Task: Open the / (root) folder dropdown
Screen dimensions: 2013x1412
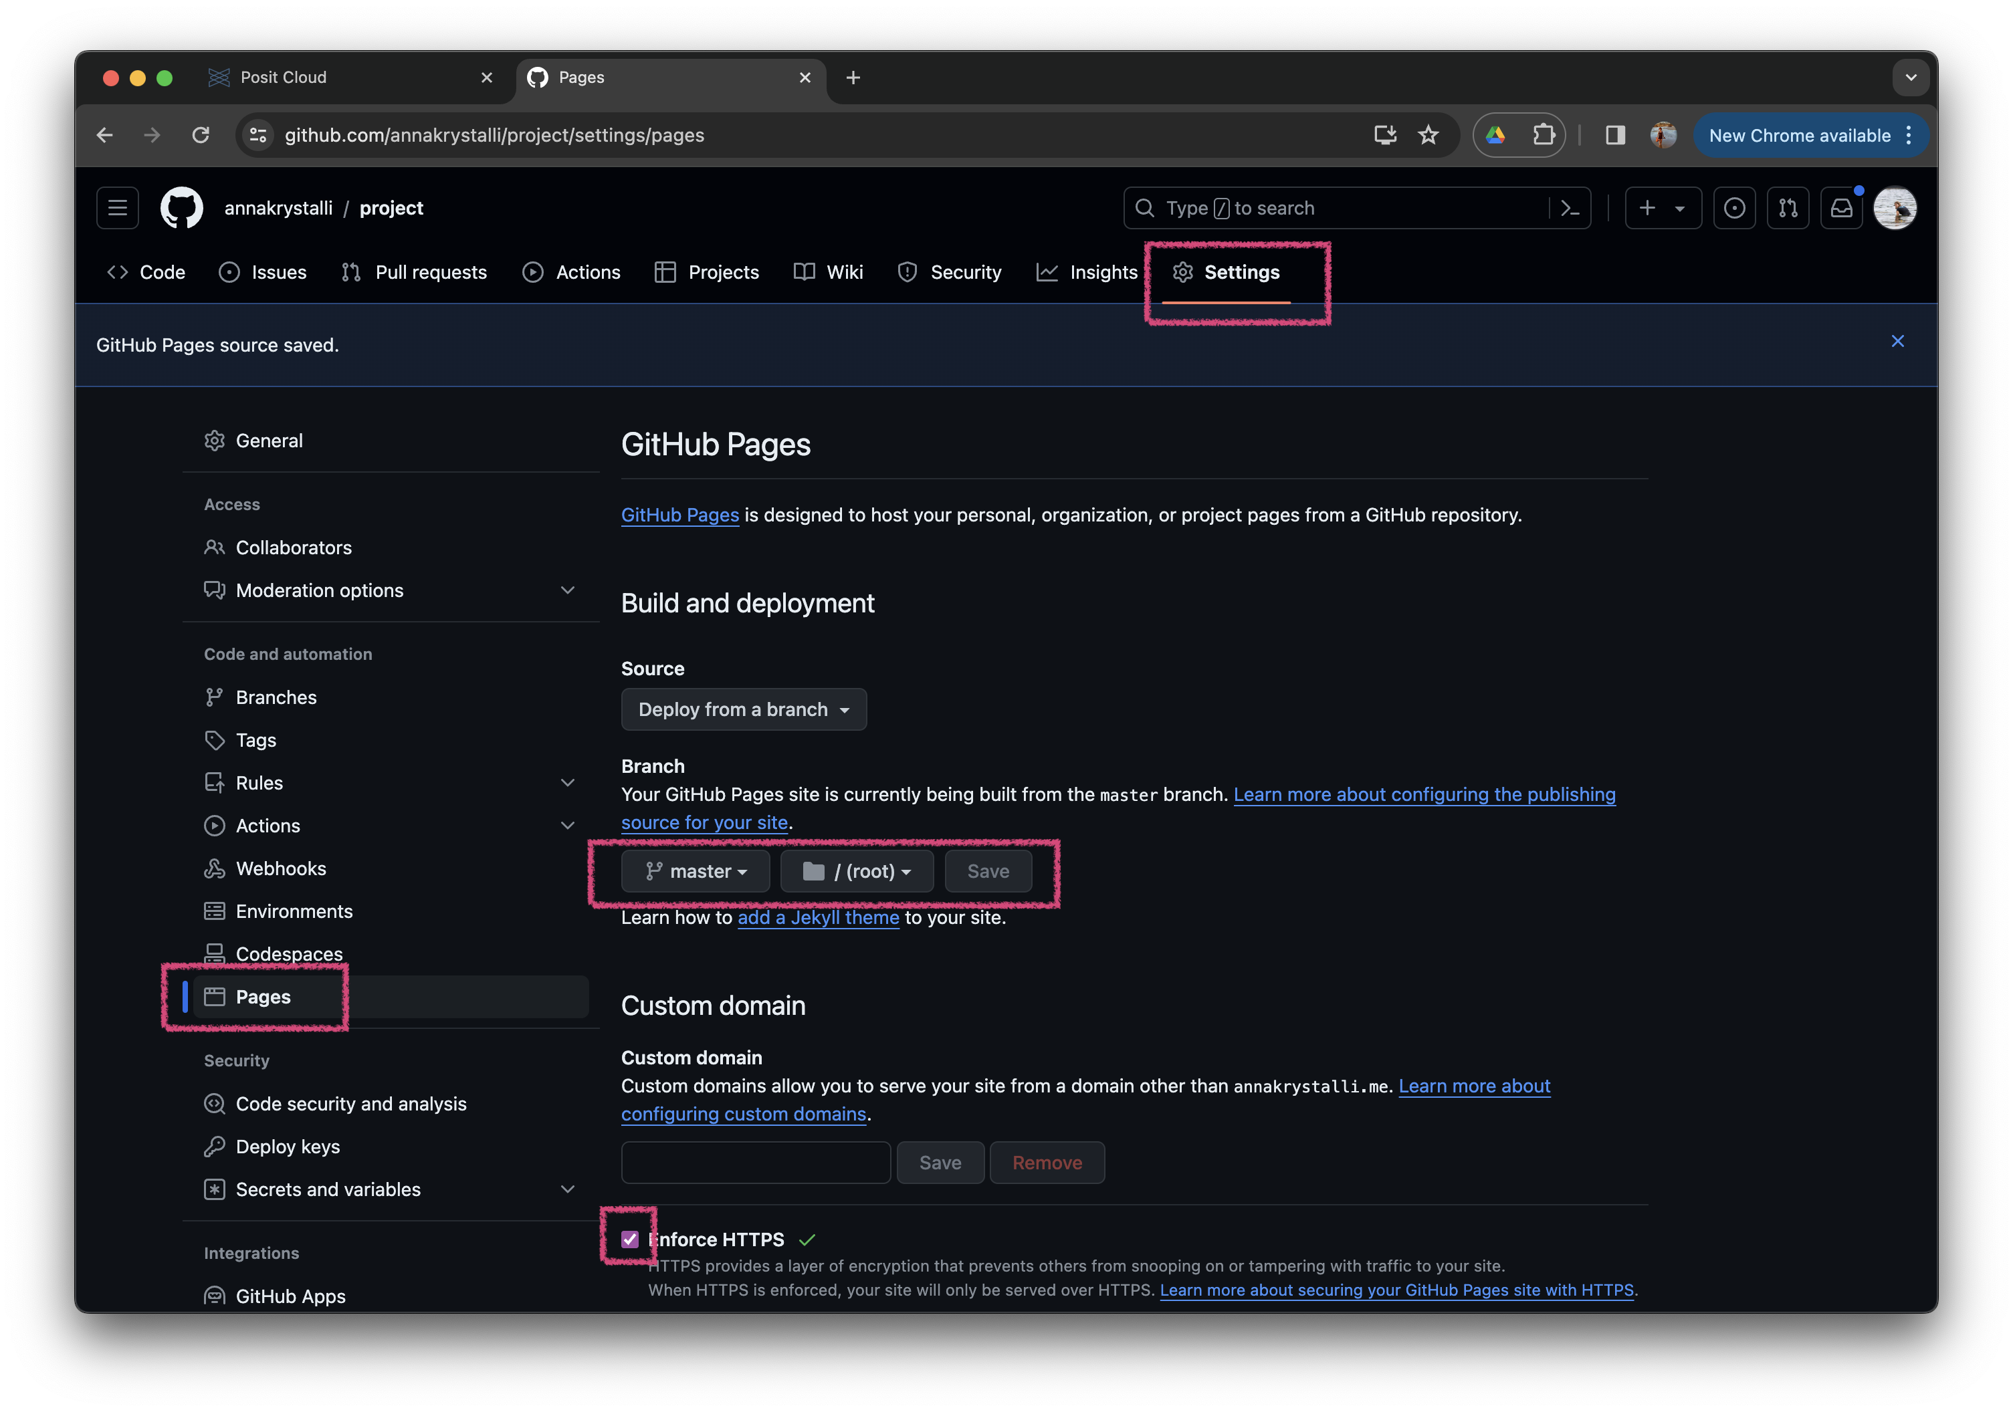Action: point(857,872)
